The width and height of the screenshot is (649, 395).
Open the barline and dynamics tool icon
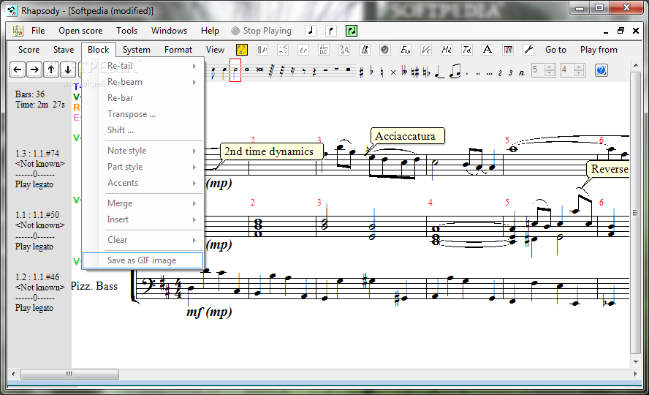point(262,50)
